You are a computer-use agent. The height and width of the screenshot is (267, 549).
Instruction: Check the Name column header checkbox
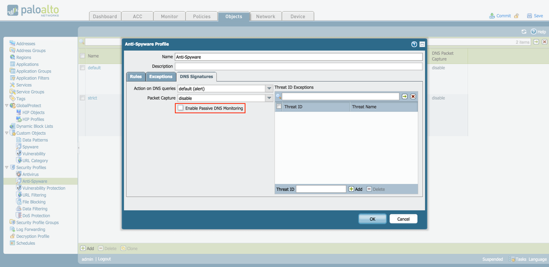click(82, 55)
